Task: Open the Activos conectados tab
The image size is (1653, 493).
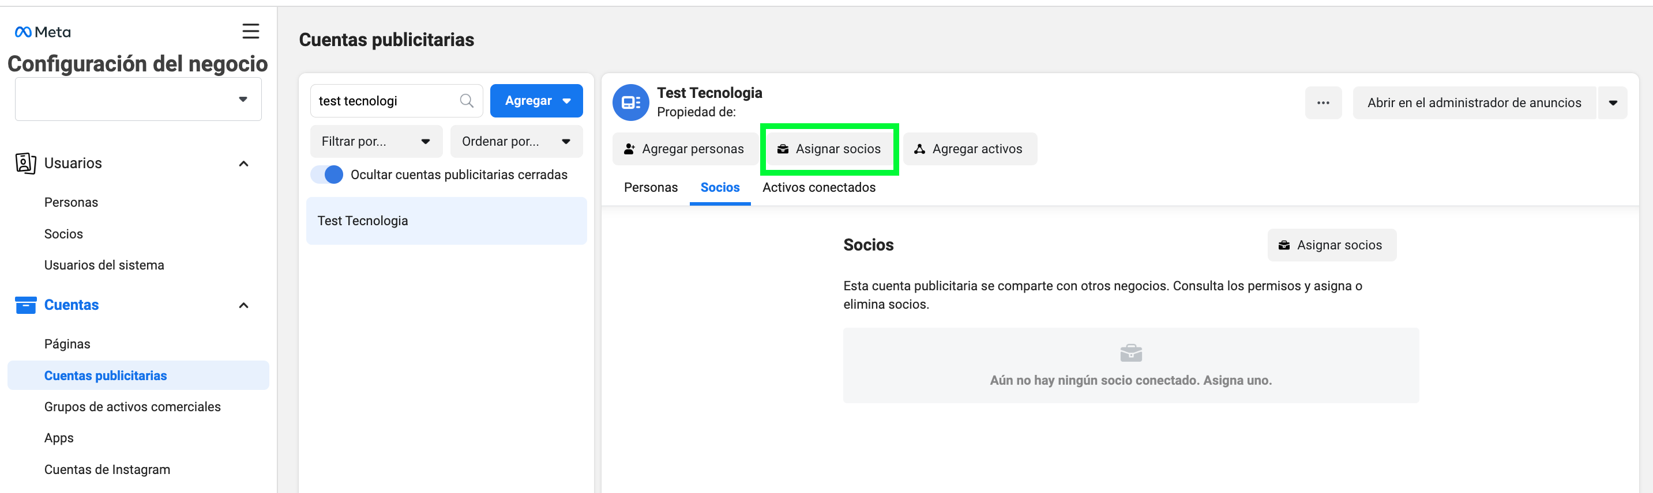Action: point(818,187)
